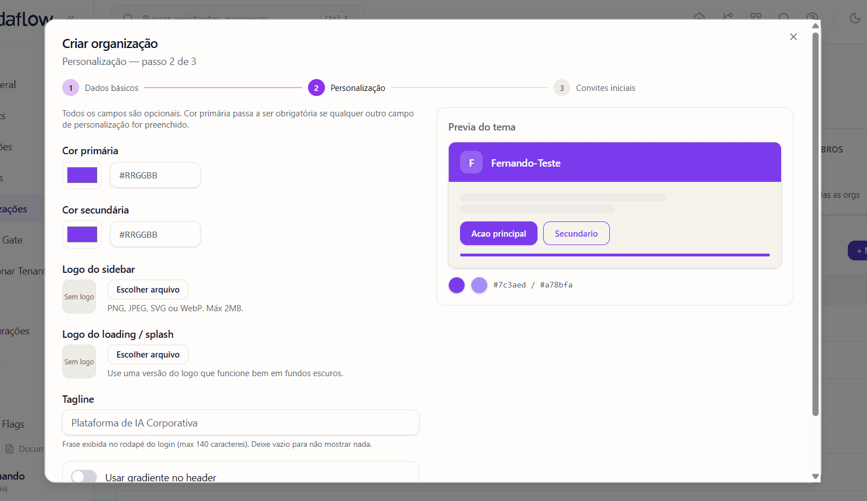Click the 'Criar organização' dialog title
The image size is (867, 501).
point(110,43)
